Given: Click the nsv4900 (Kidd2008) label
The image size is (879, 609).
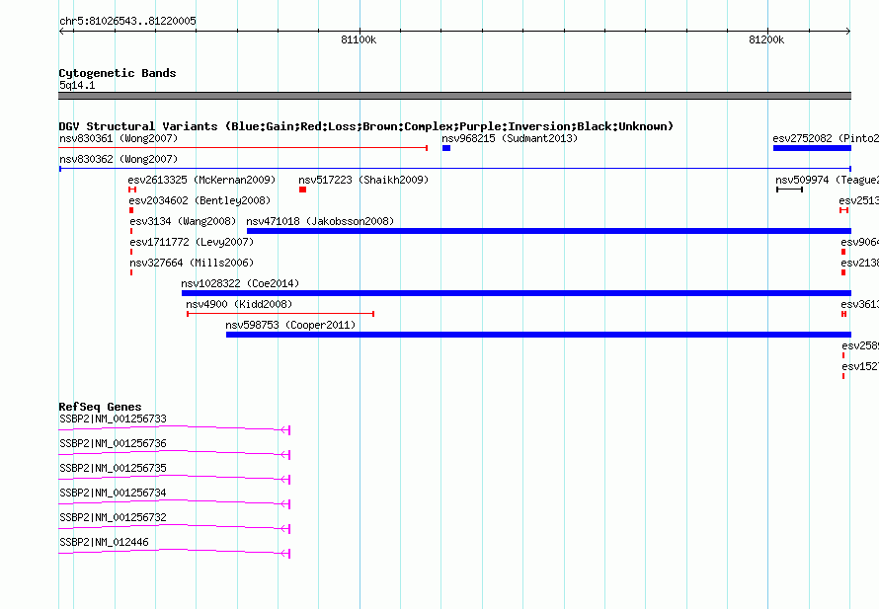Looking at the screenshot, I should 239,304.
